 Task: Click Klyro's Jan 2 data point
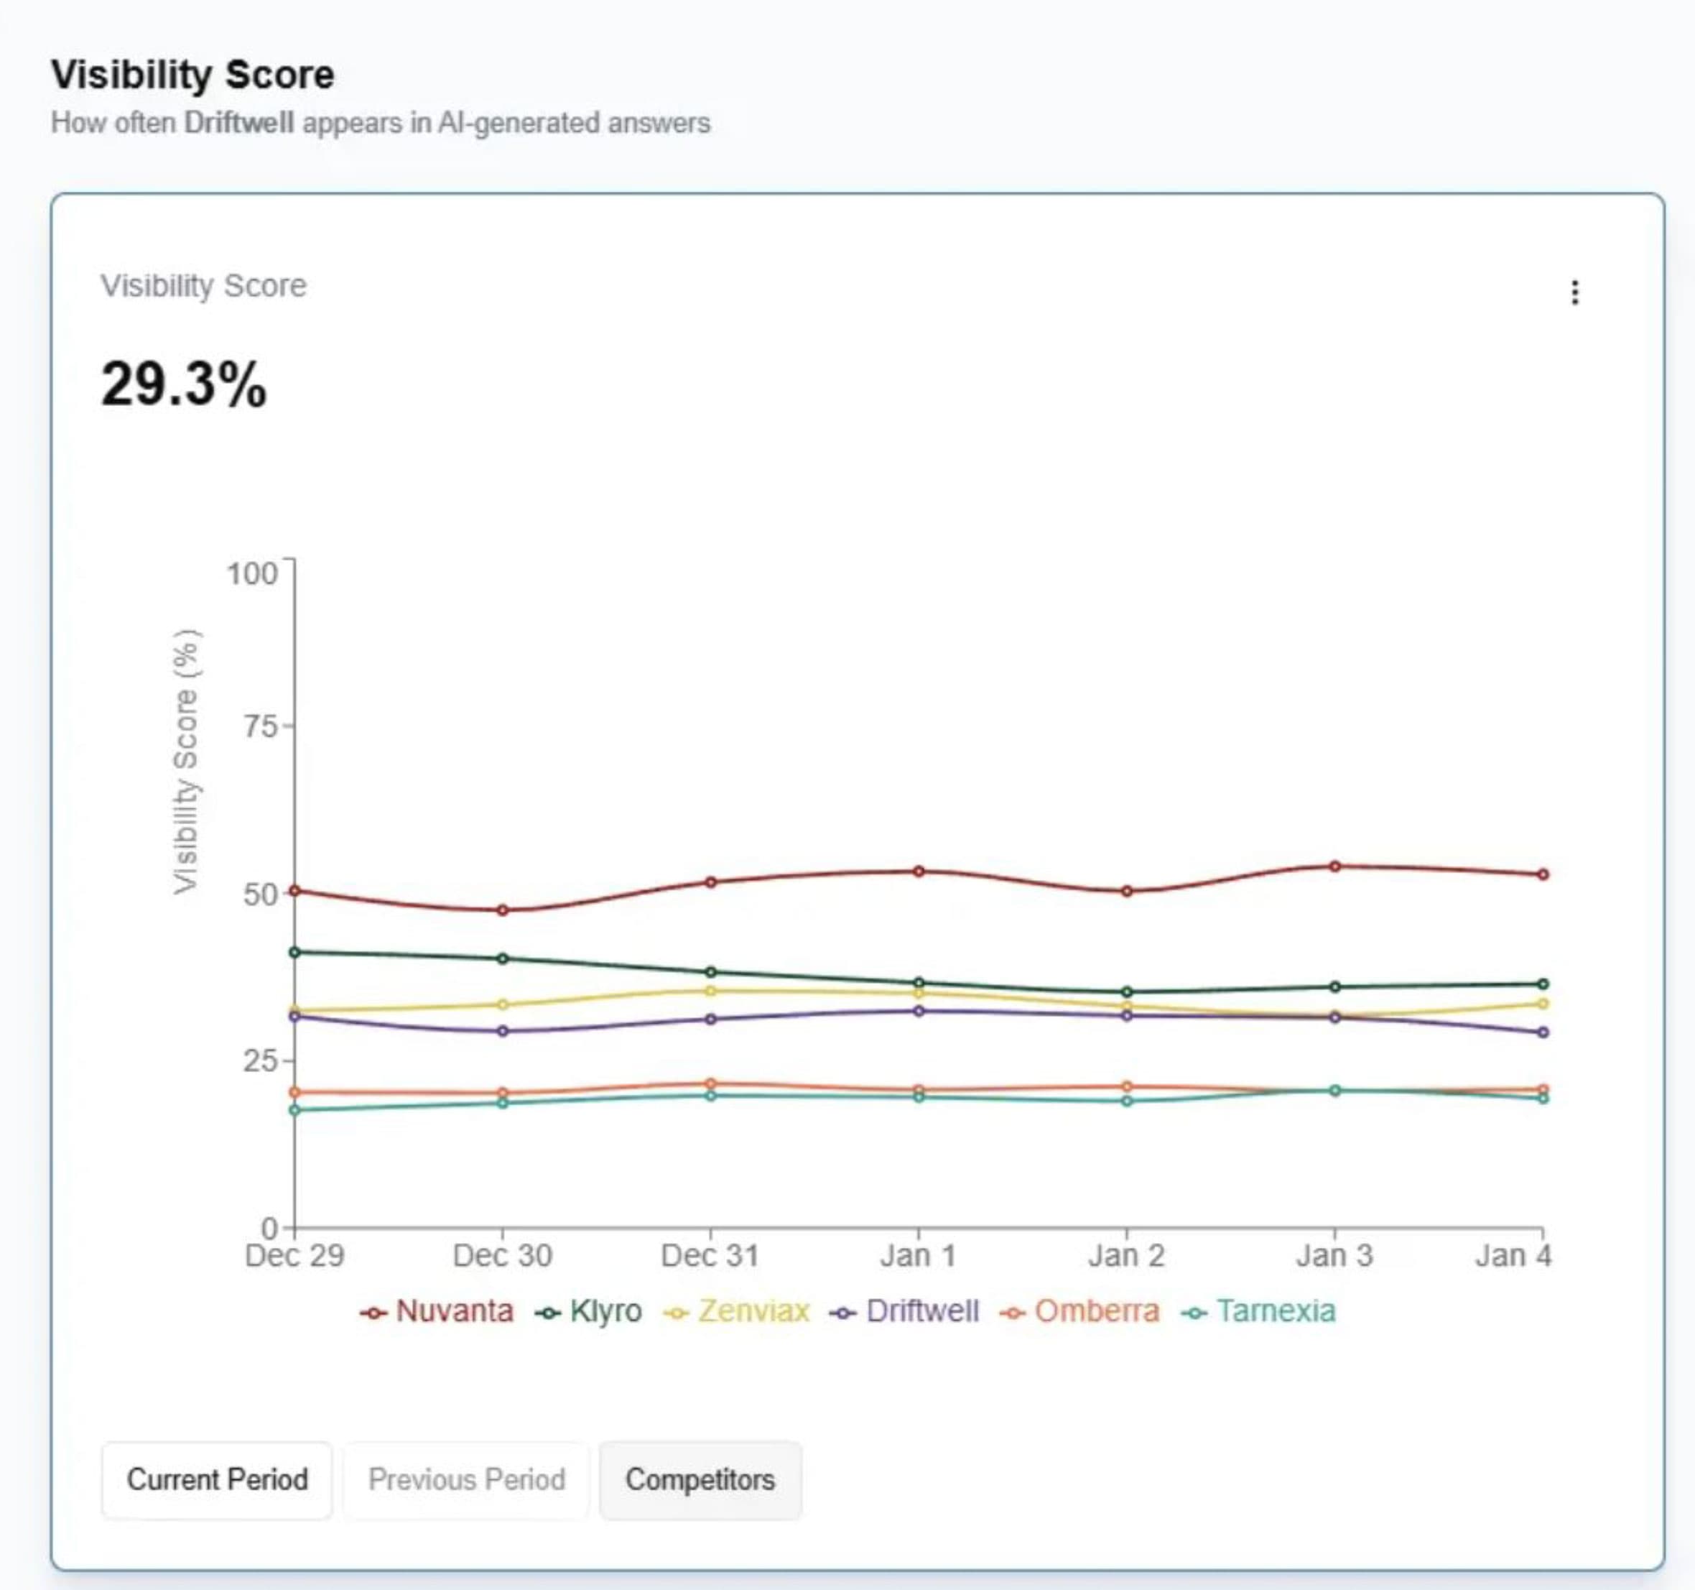click(x=1126, y=992)
